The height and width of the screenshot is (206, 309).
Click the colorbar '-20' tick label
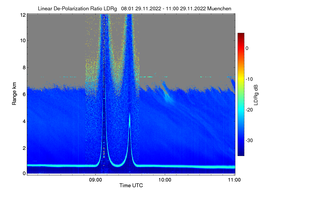tap(249, 110)
